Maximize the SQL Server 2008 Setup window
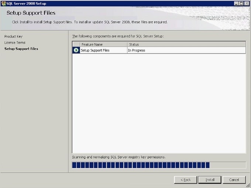The image size is (251, 188). tap(241, 3)
